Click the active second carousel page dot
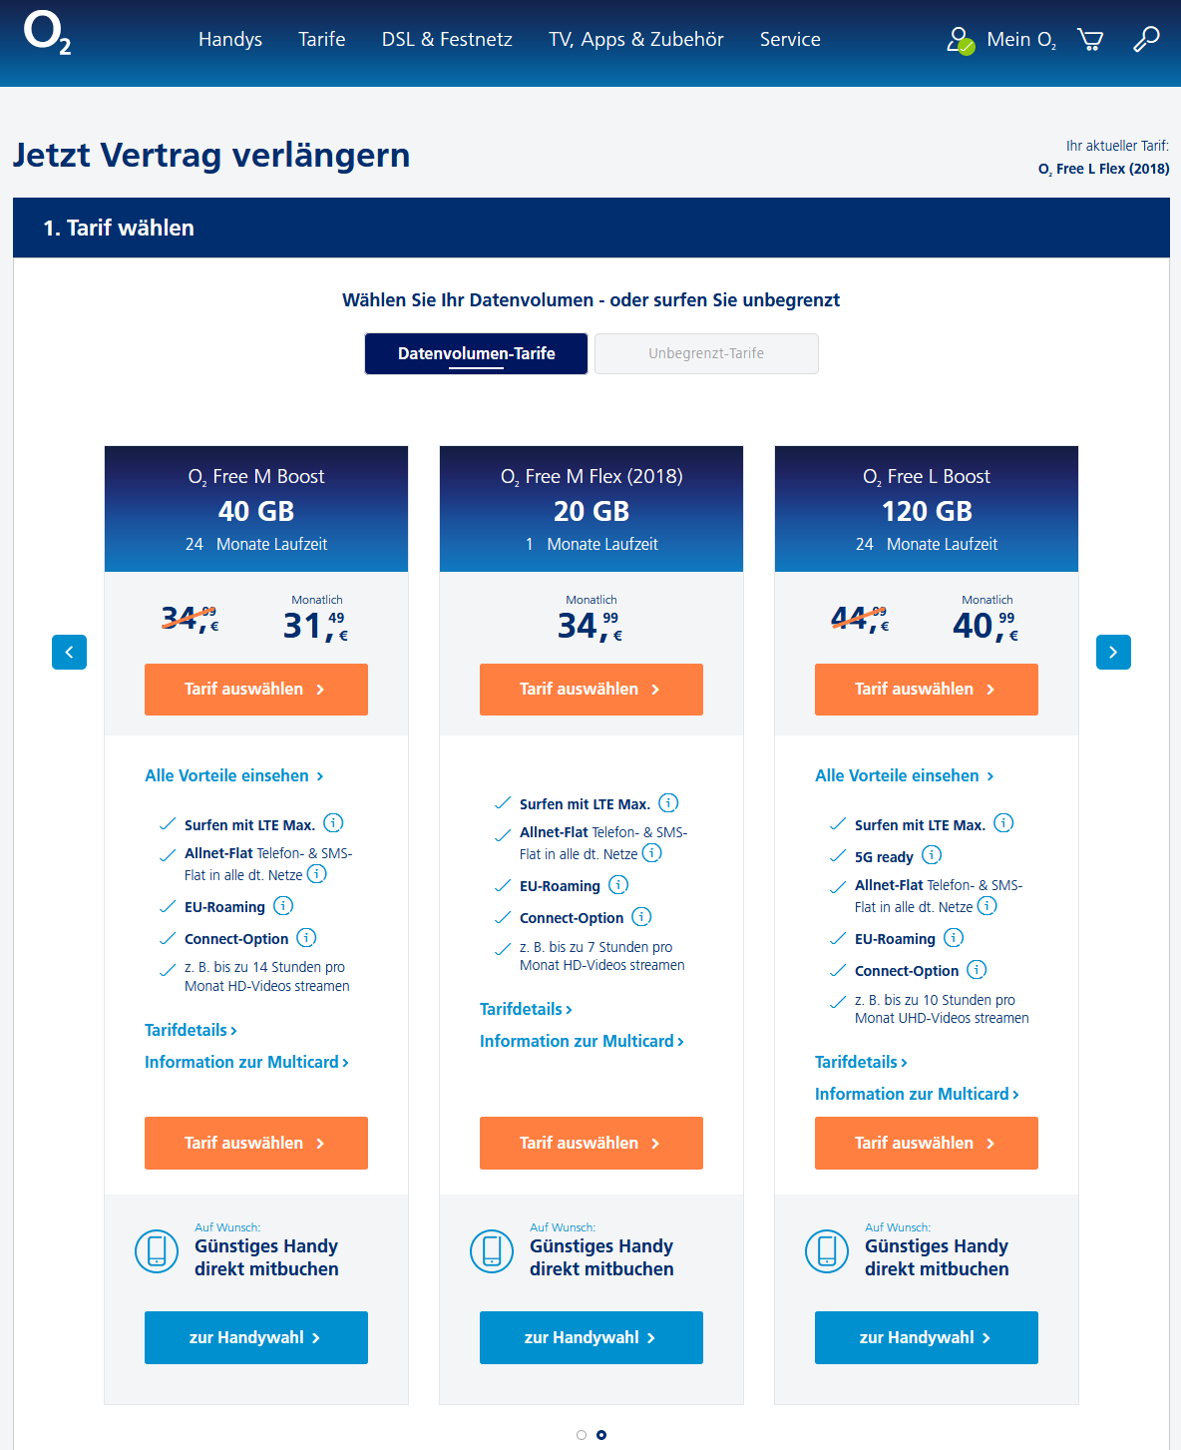1181x1450 pixels. [601, 1435]
